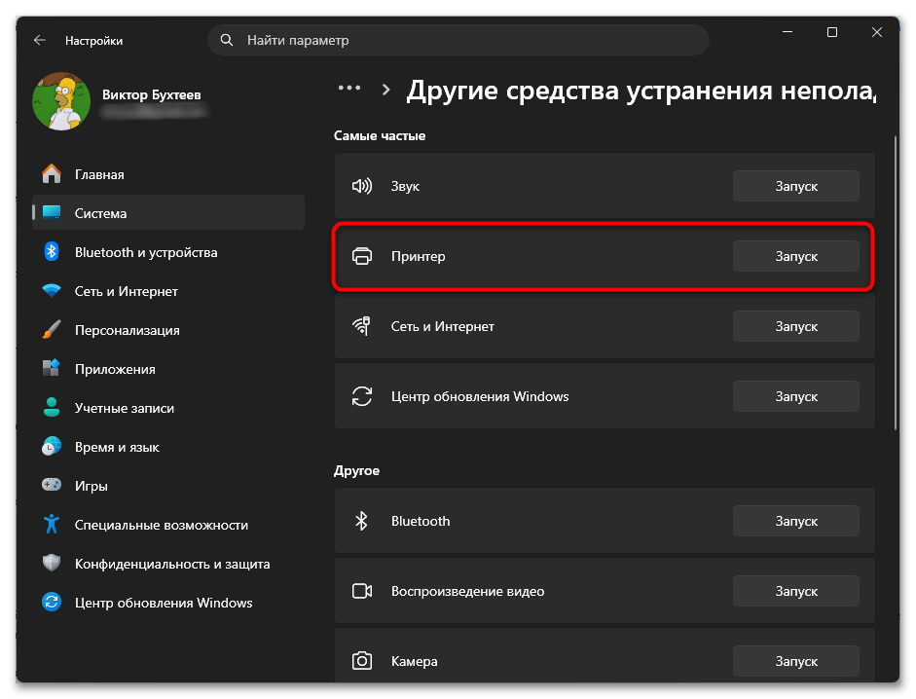
Task: Click the camera icon in Камера row
Action: (361, 661)
